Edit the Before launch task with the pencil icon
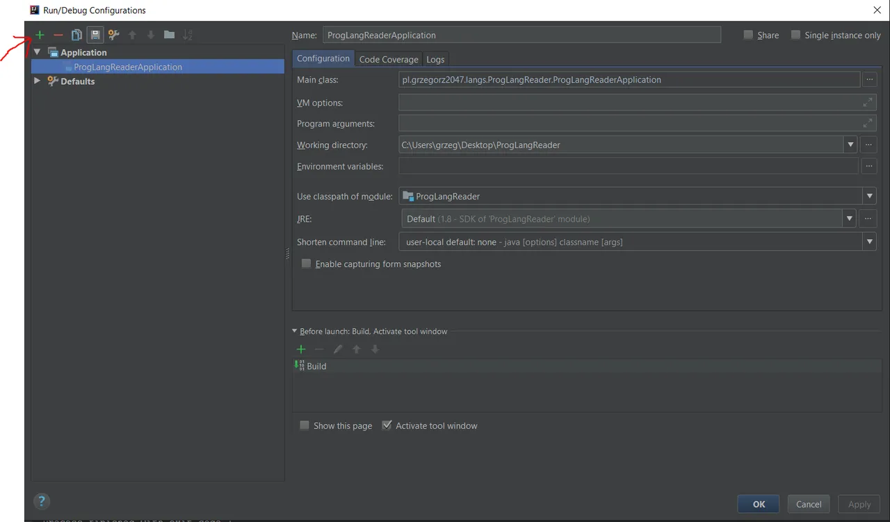Viewport: 890px width, 522px height. click(x=338, y=349)
